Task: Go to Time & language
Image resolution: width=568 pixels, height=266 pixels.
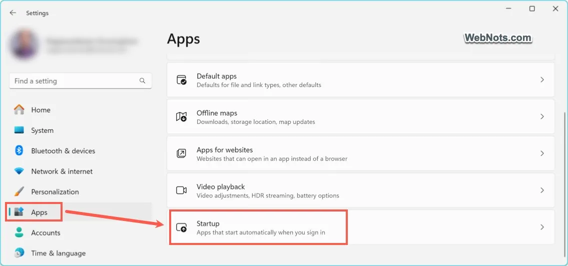Action: [81, 253]
